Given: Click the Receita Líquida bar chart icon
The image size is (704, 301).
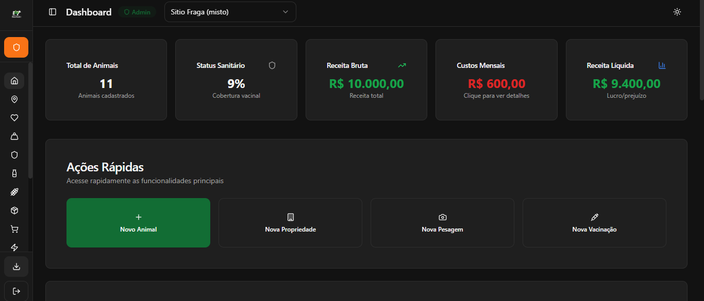Looking at the screenshot, I should (662, 65).
